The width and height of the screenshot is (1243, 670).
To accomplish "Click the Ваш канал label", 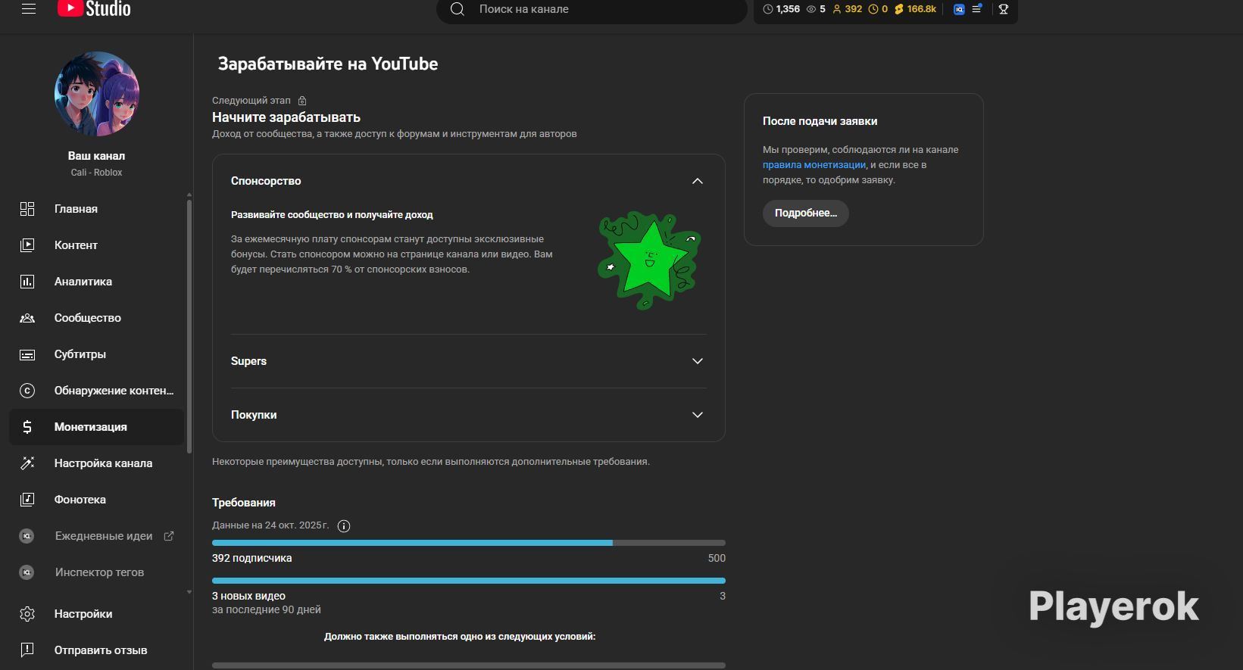I will tap(96, 156).
